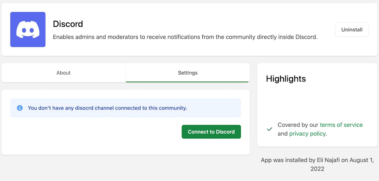Click the Connect to Discord button
The image size is (379, 181).
[x=211, y=132]
